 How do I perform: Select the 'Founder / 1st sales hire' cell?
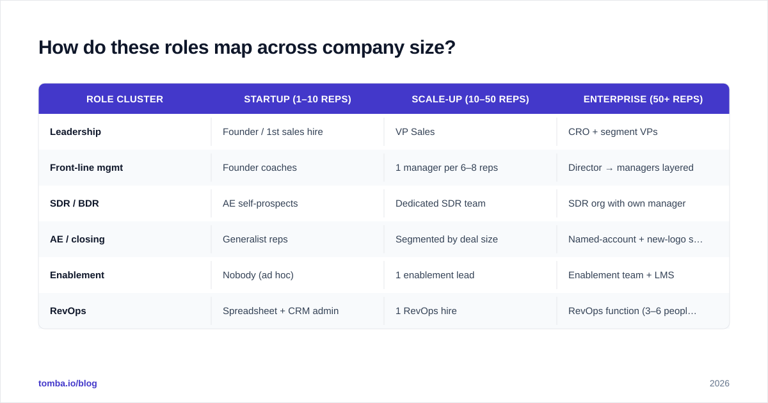coord(298,132)
